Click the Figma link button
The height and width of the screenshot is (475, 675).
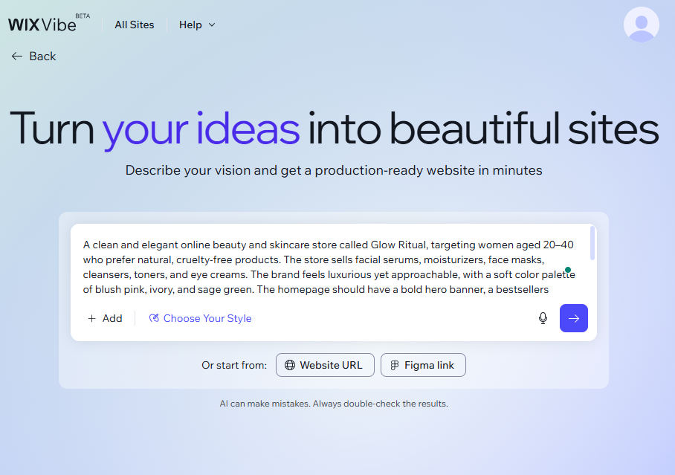(x=423, y=365)
